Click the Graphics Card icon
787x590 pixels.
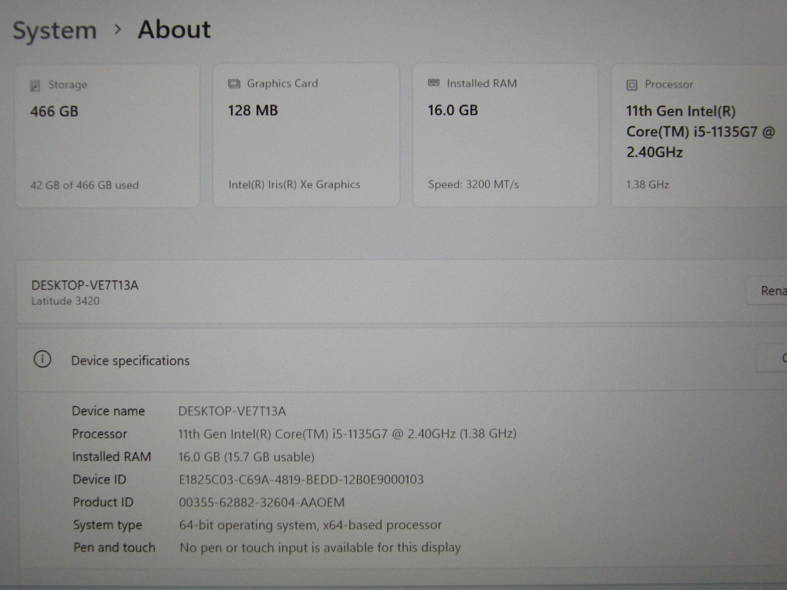click(234, 84)
